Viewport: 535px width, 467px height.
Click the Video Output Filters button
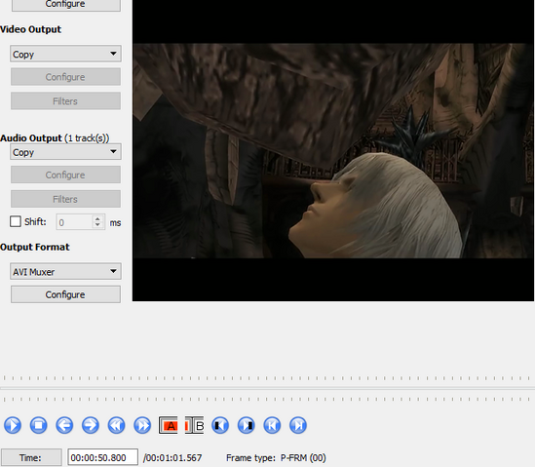pos(65,101)
